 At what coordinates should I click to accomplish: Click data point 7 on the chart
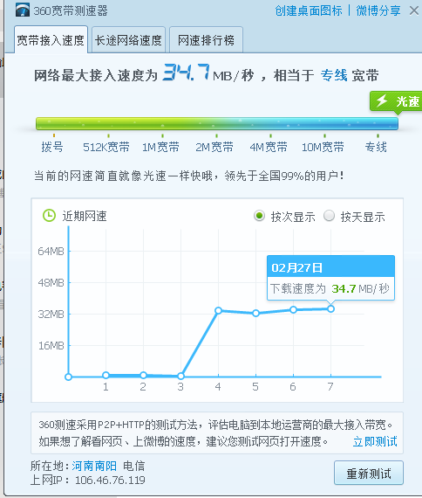tap(330, 308)
